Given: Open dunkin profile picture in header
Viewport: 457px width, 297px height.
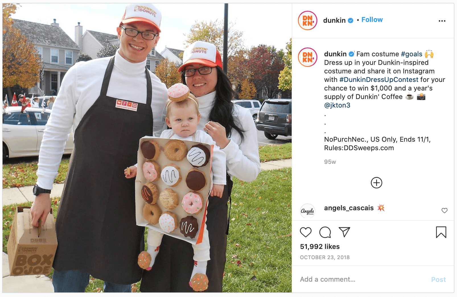Looking at the screenshot, I should coord(308,20).
